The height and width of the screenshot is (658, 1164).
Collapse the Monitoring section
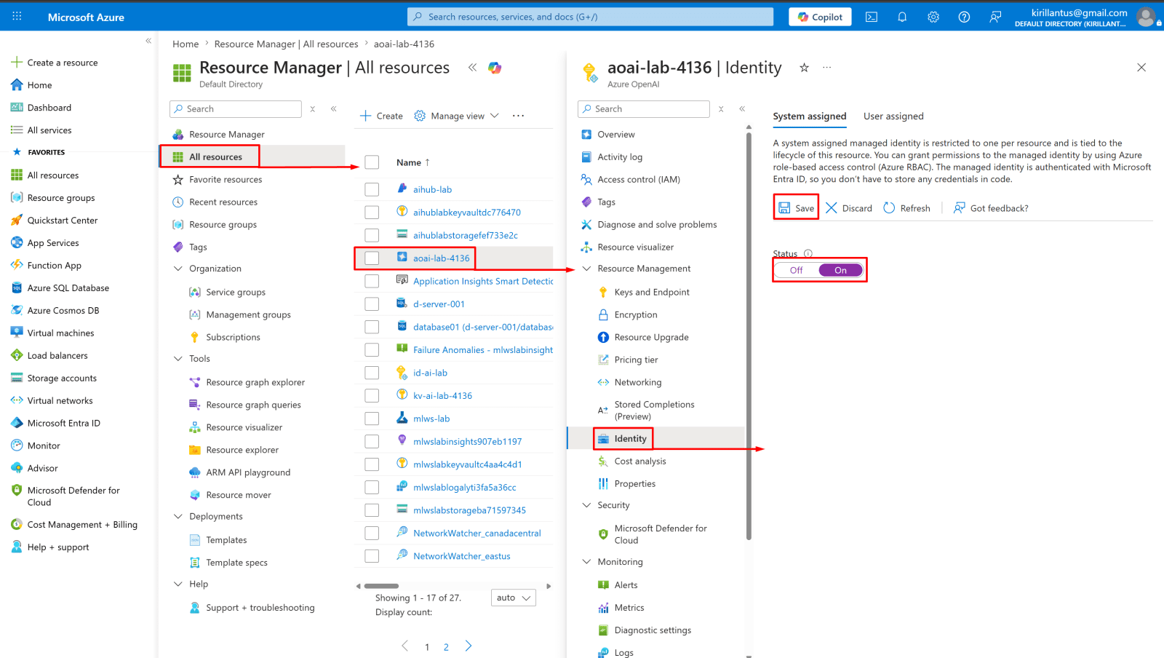click(x=586, y=562)
